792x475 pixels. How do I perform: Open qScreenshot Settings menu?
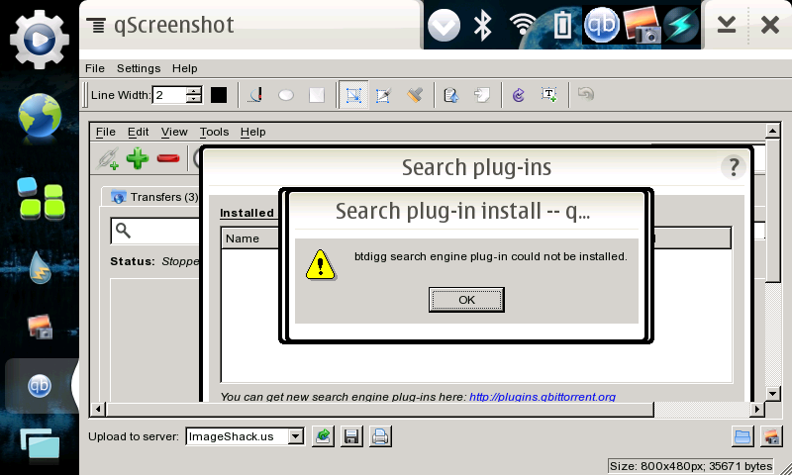[x=139, y=68]
